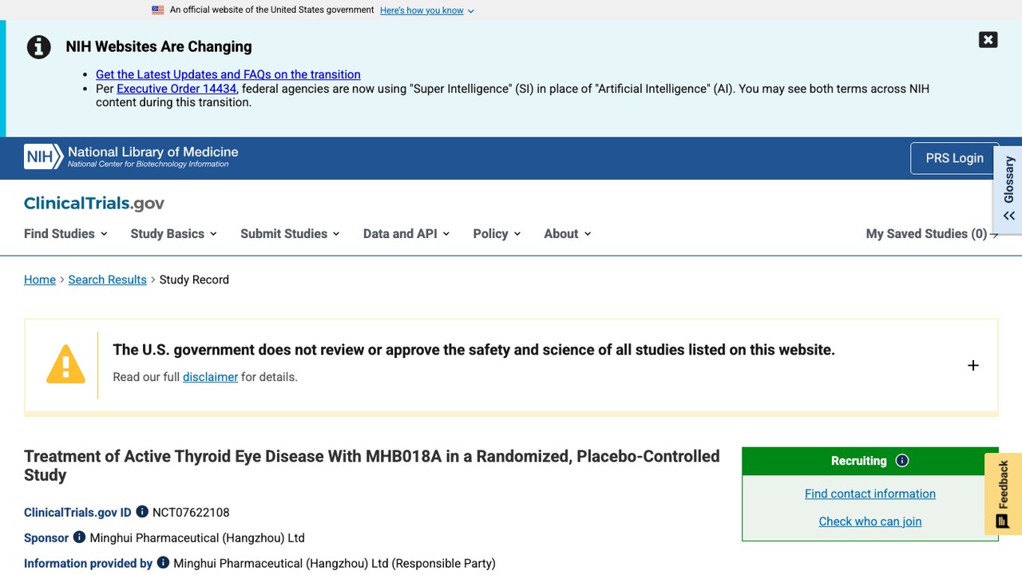Dismiss the NIH Websites Are Changing banner
1022x575 pixels.
pos(988,40)
